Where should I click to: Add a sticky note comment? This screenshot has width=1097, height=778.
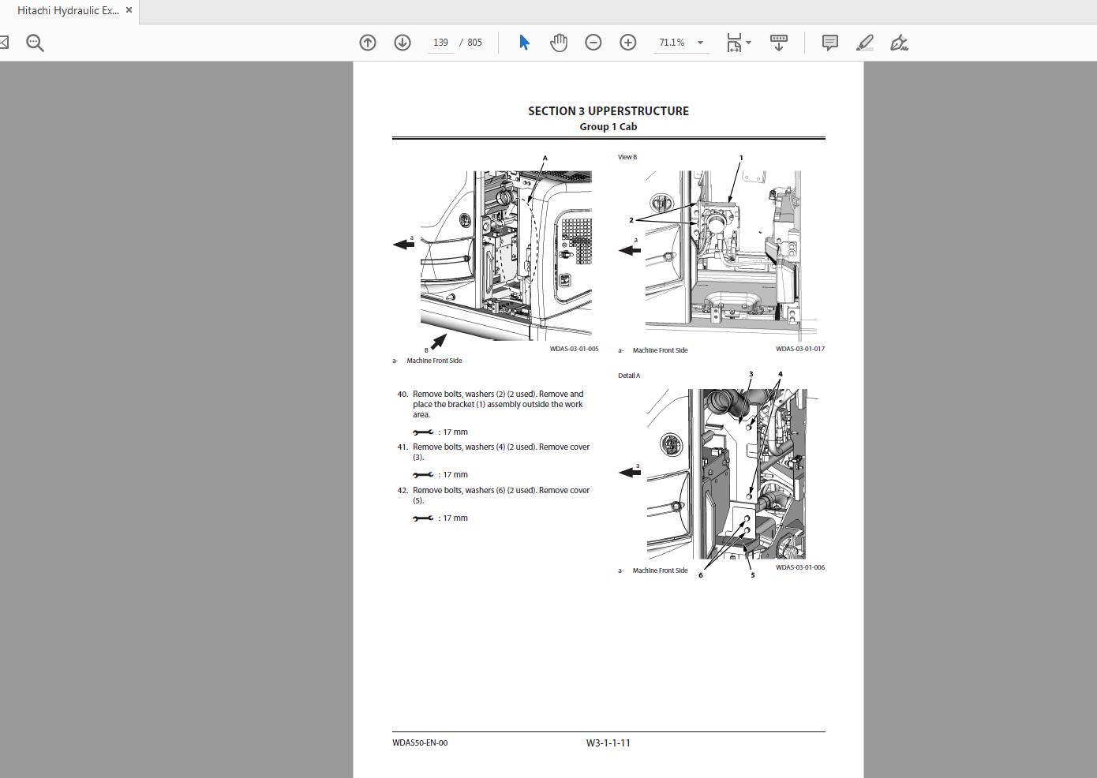830,43
